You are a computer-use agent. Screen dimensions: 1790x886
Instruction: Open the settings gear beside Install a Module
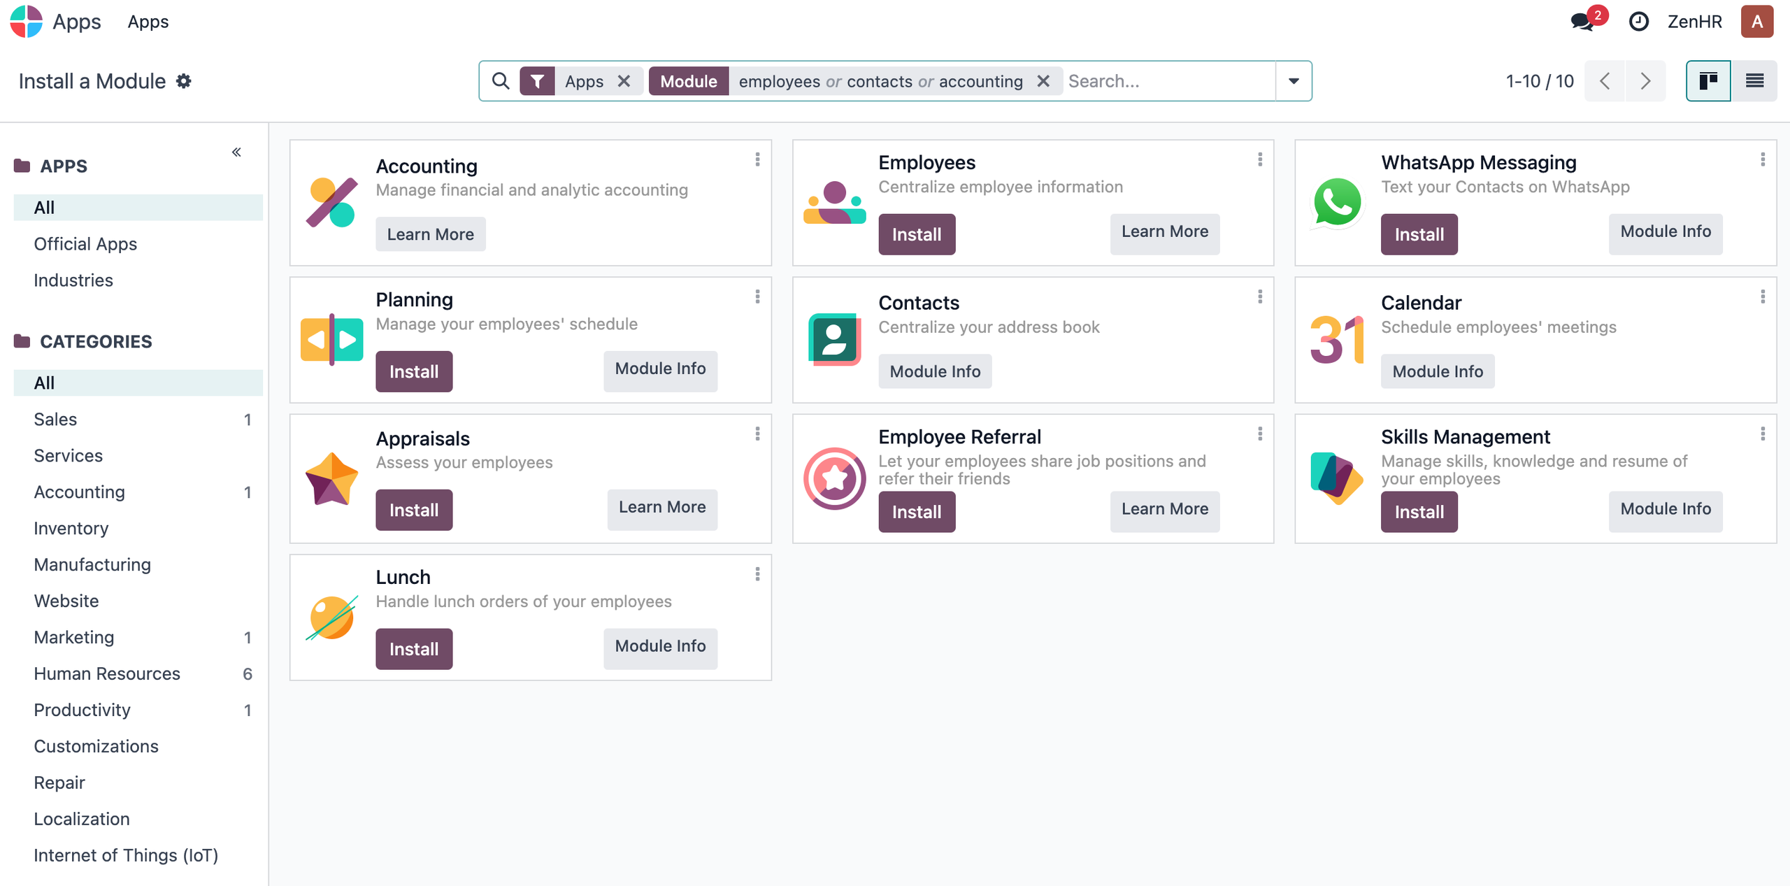184,81
